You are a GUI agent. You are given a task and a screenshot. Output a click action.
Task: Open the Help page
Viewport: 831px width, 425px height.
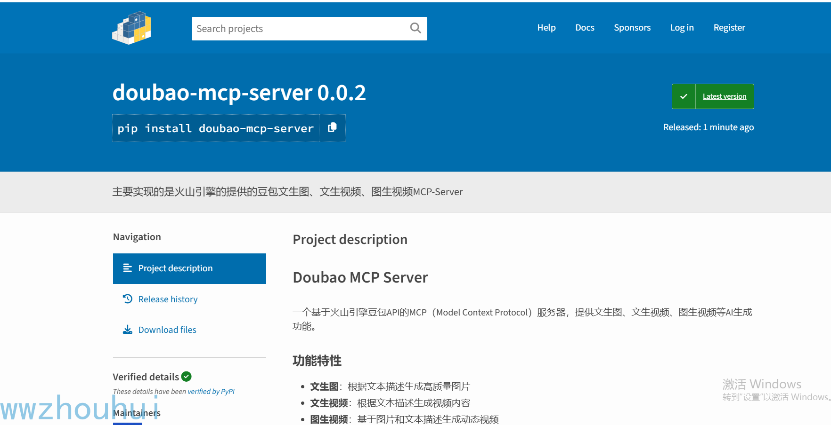point(546,28)
